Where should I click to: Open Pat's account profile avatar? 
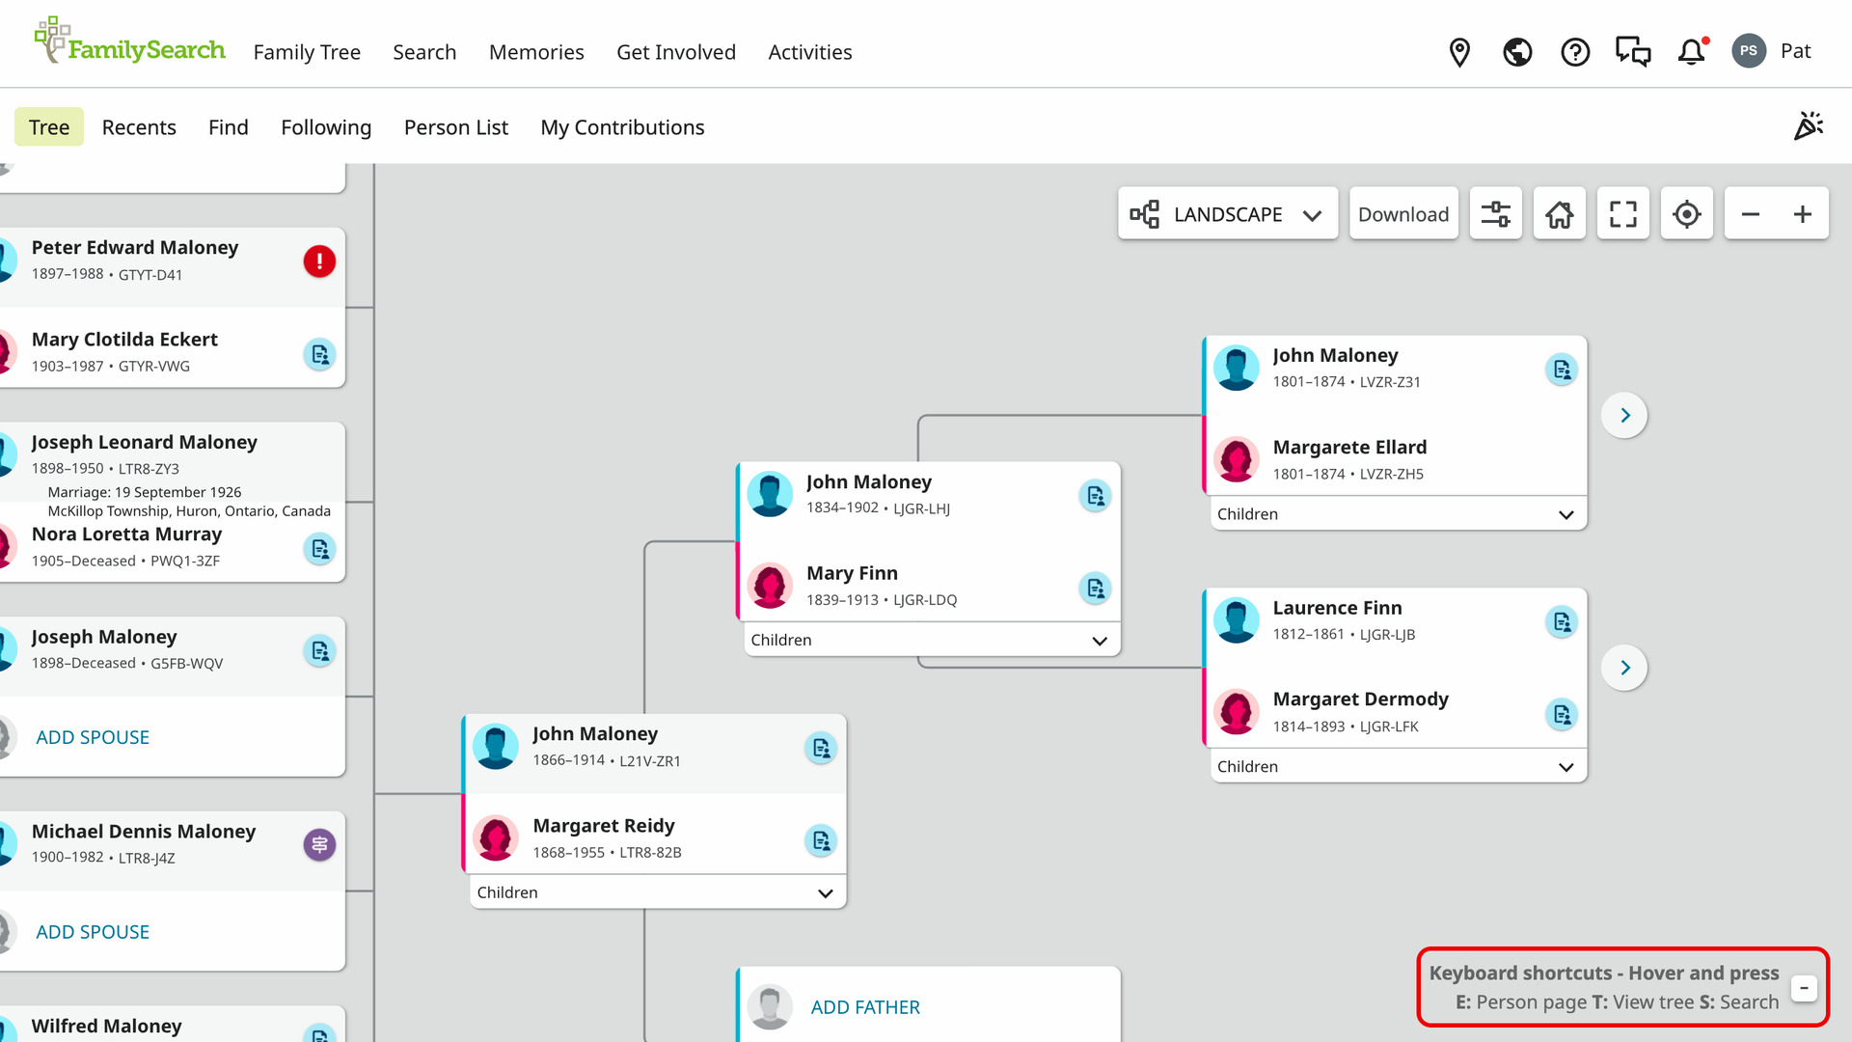[x=1749, y=51]
